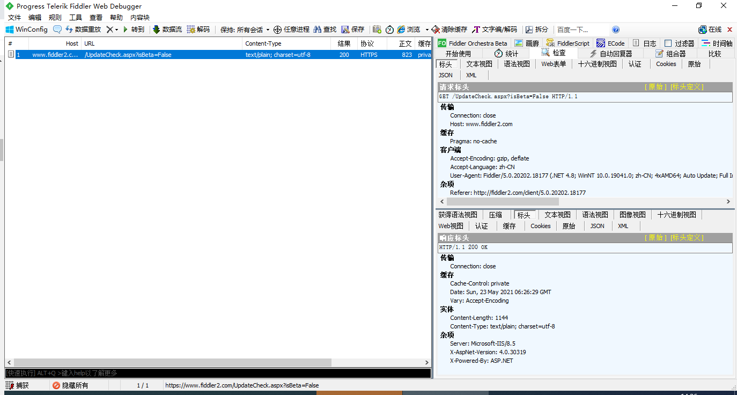
Task: Switch to the 画廊 gallery tab
Action: pos(527,43)
